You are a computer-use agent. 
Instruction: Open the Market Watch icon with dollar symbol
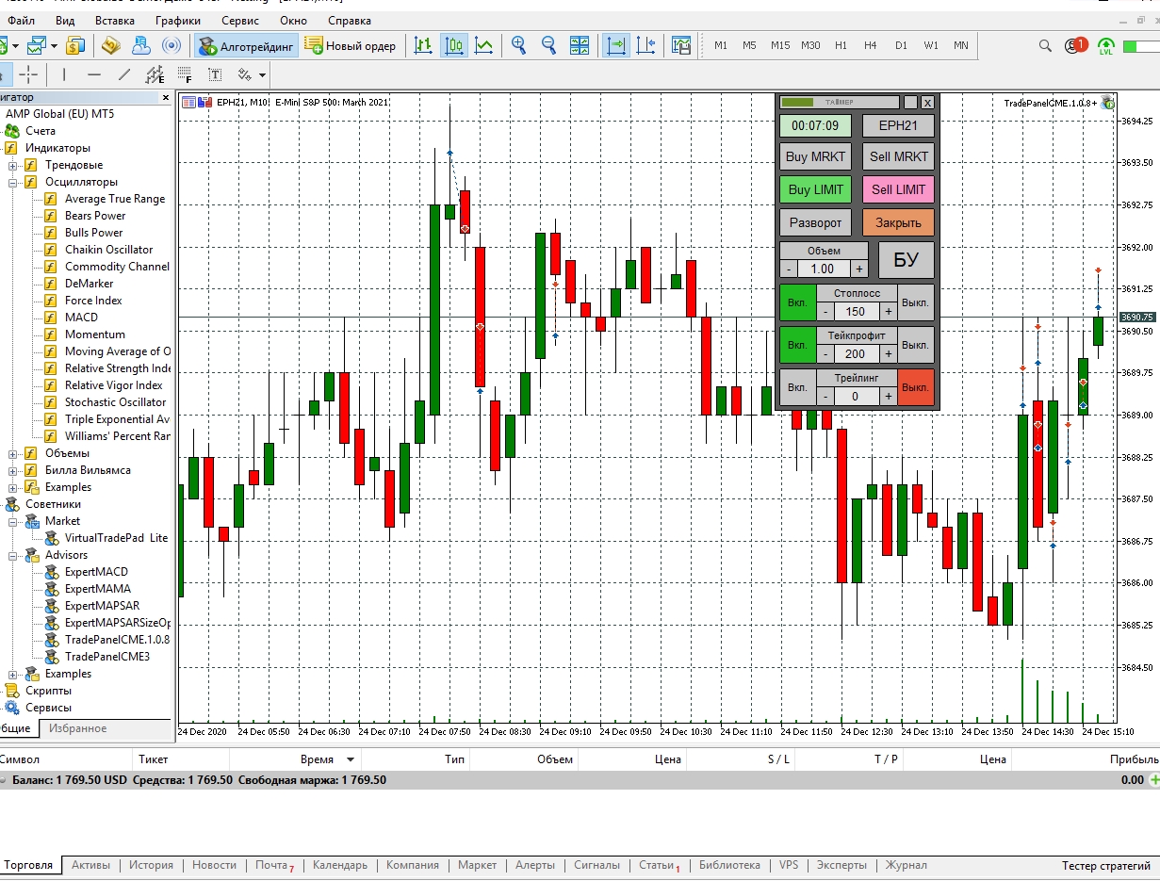76,45
